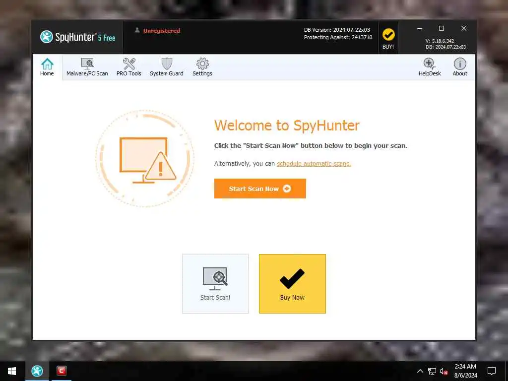The image size is (508, 381).
Task: Click the SpyHunter 5 Free logo
Action: [x=78, y=37]
